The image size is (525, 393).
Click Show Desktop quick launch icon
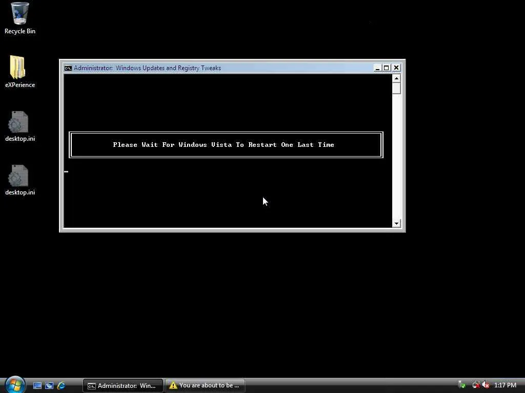[x=37, y=385]
